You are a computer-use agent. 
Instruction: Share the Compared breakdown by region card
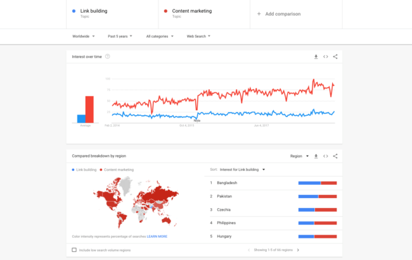(335, 156)
